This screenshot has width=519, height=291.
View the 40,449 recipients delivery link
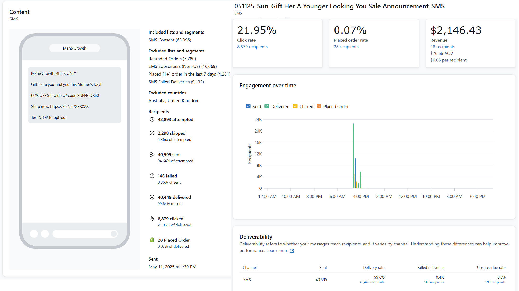click(x=372, y=282)
